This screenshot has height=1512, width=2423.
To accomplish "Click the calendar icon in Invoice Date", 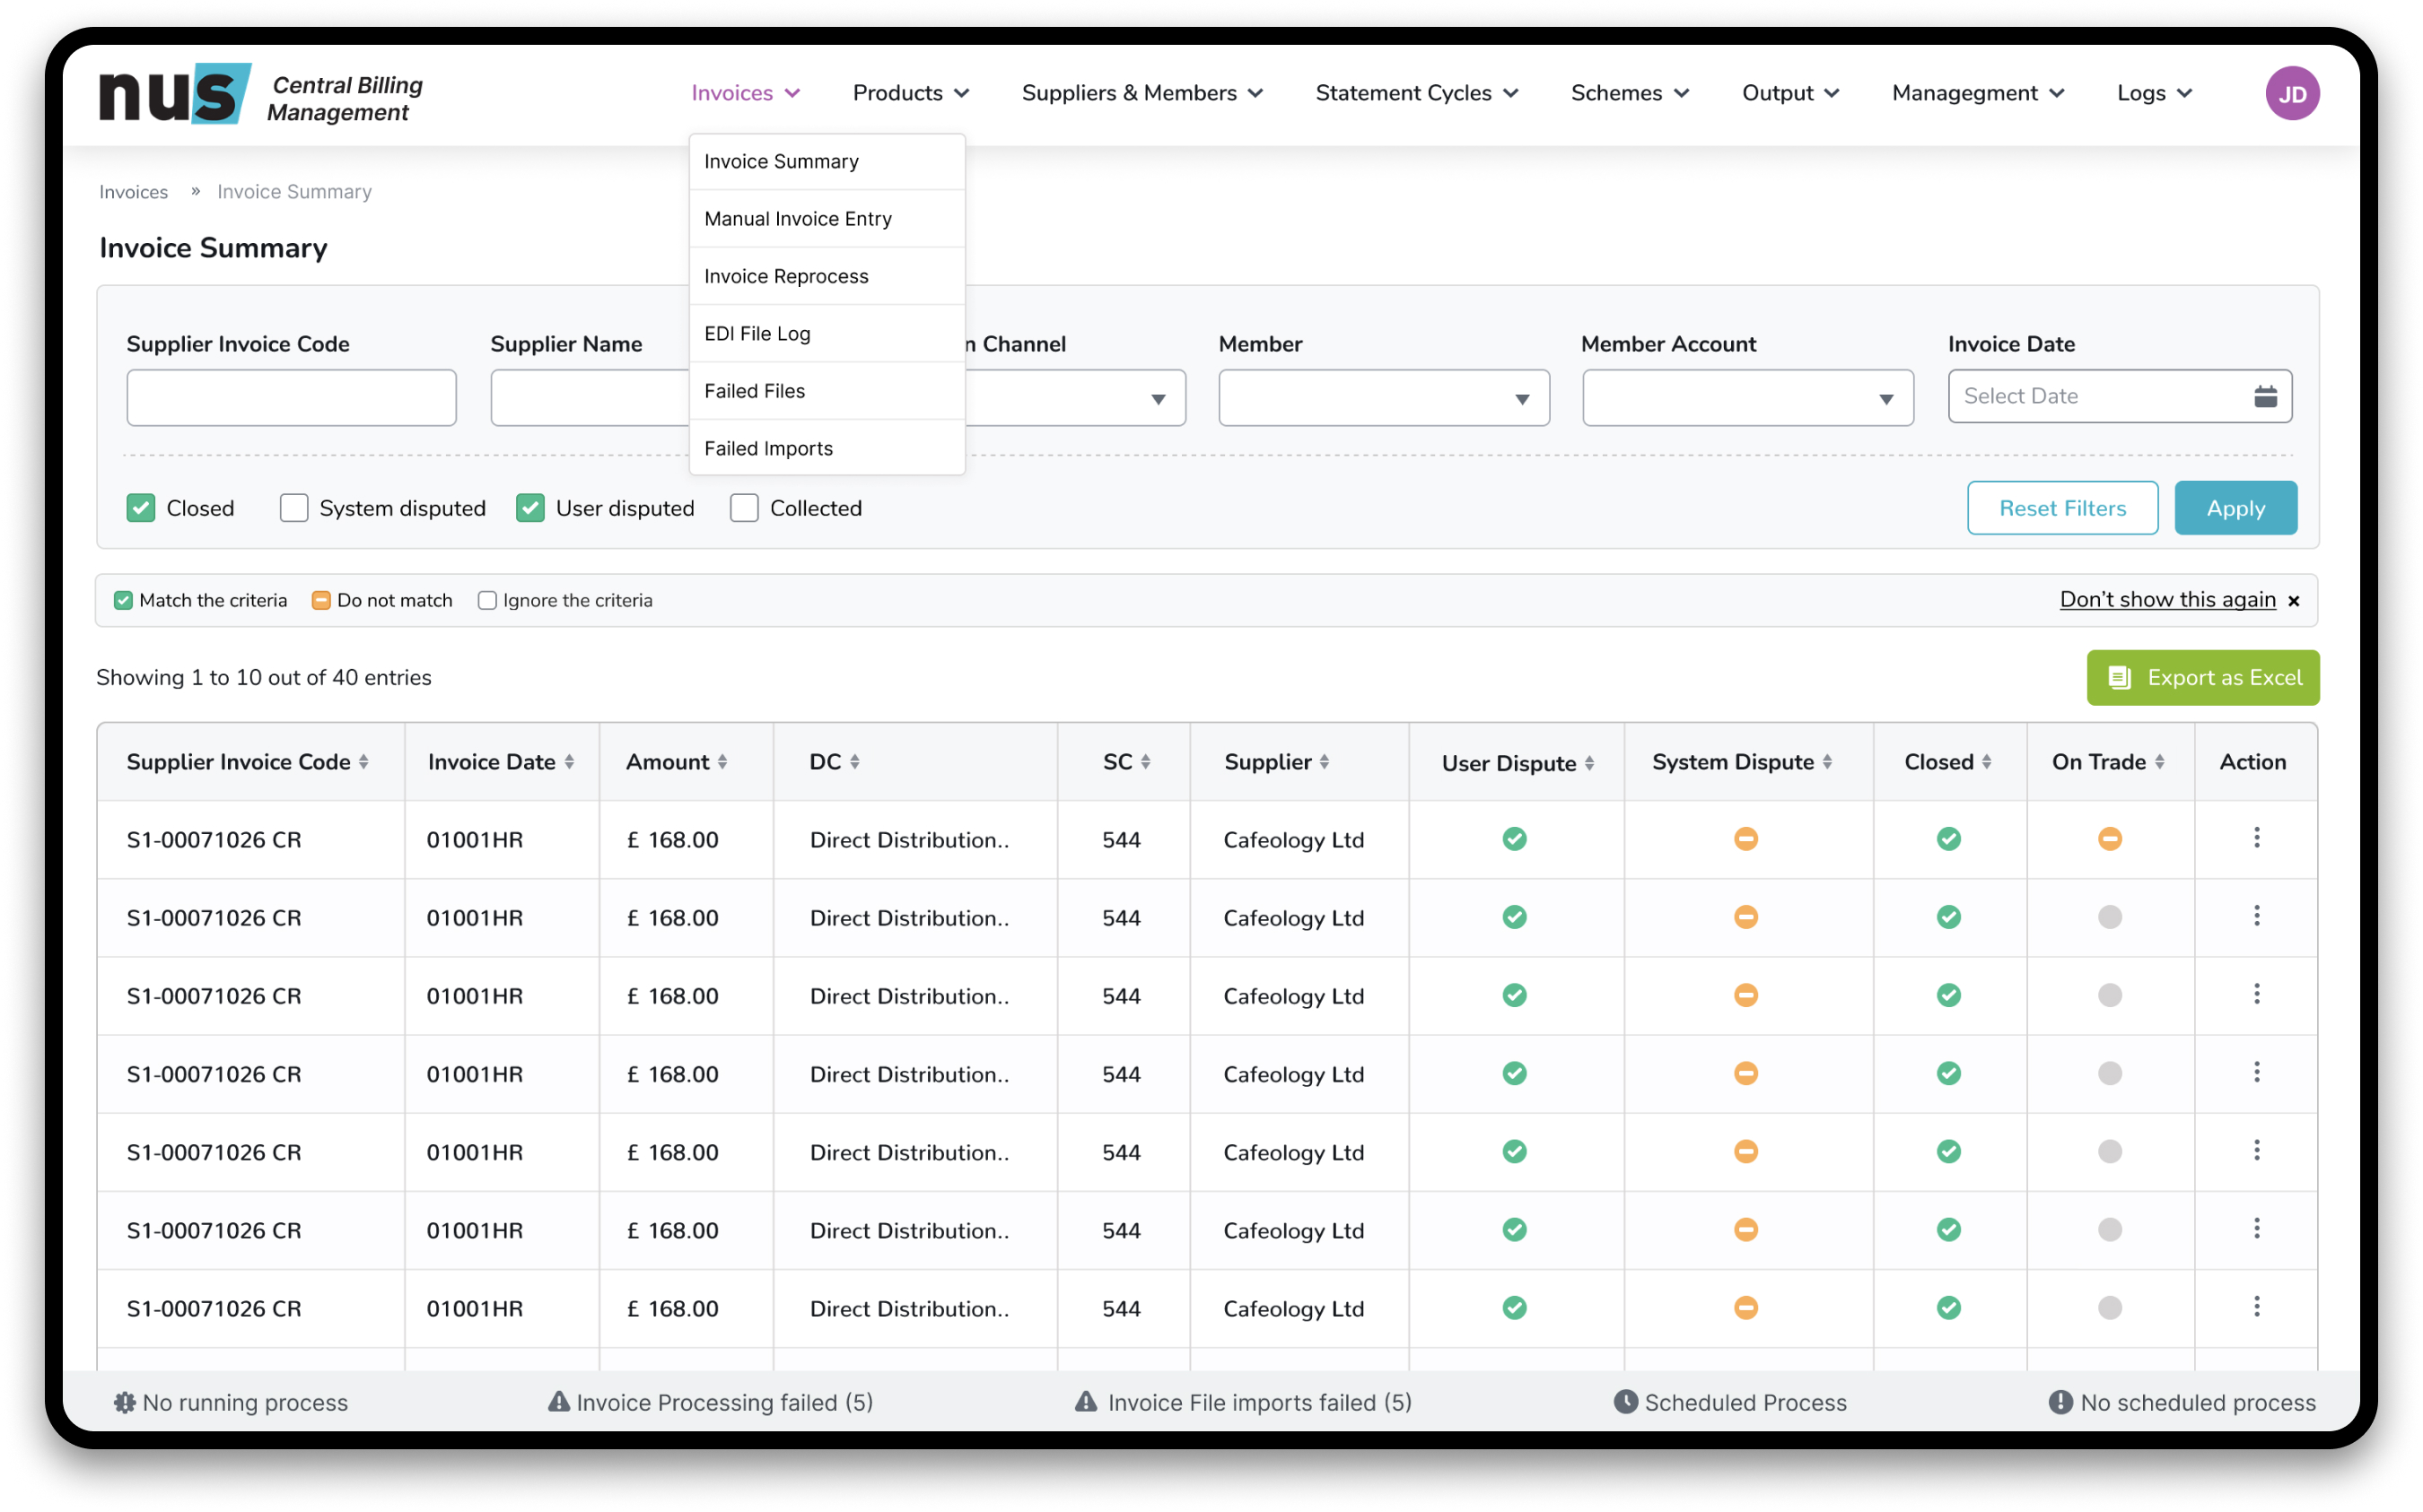I will [2265, 396].
